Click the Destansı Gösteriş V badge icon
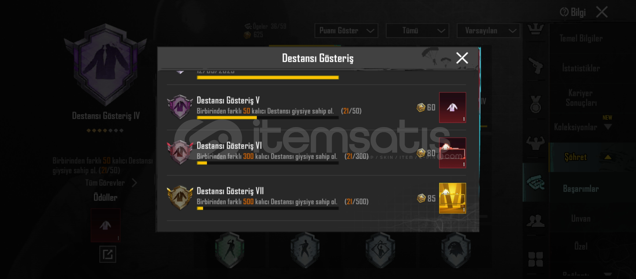636x279 pixels. coord(180,107)
